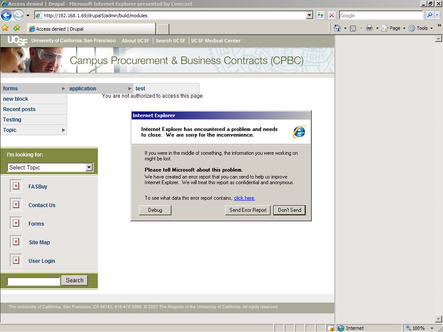The width and height of the screenshot is (443, 332).
Task: Open search provider options dropdown
Action: [x=437, y=15]
